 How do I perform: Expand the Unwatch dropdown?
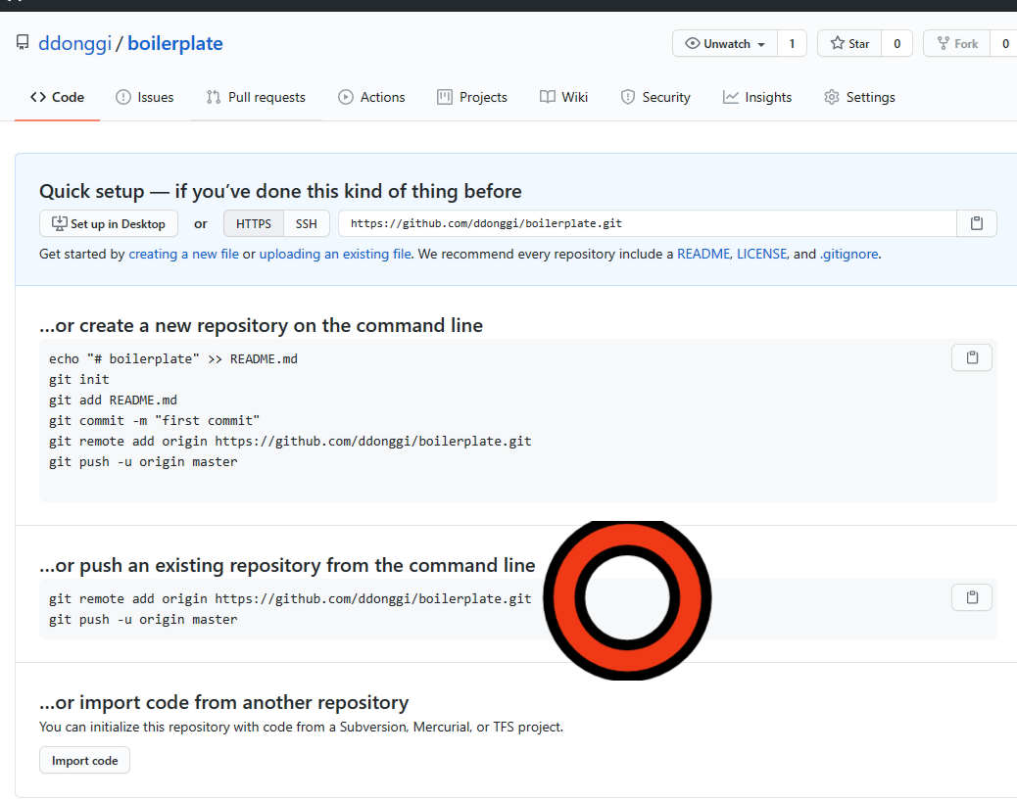pos(725,43)
